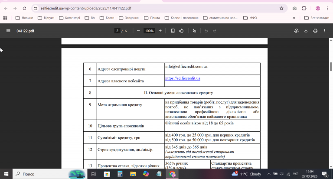
Task: Go forward in browser history
Action: pyautogui.click(x=15, y=8)
